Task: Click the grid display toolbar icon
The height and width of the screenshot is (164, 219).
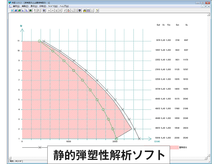Action: coord(12,10)
